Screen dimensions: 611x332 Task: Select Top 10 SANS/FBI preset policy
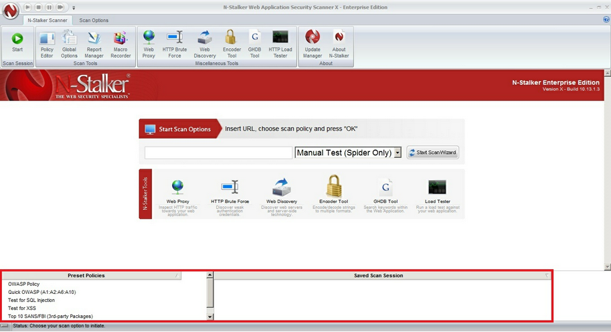pos(50,317)
